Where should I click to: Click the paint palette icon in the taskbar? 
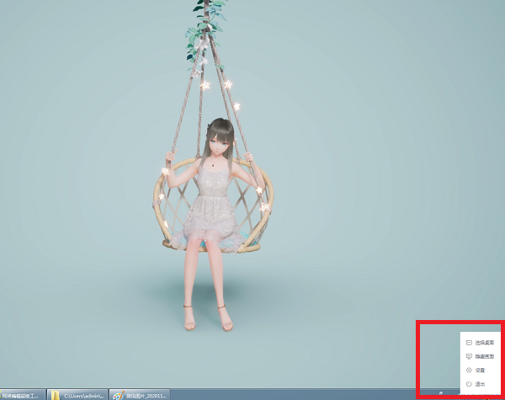tap(119, 394)
